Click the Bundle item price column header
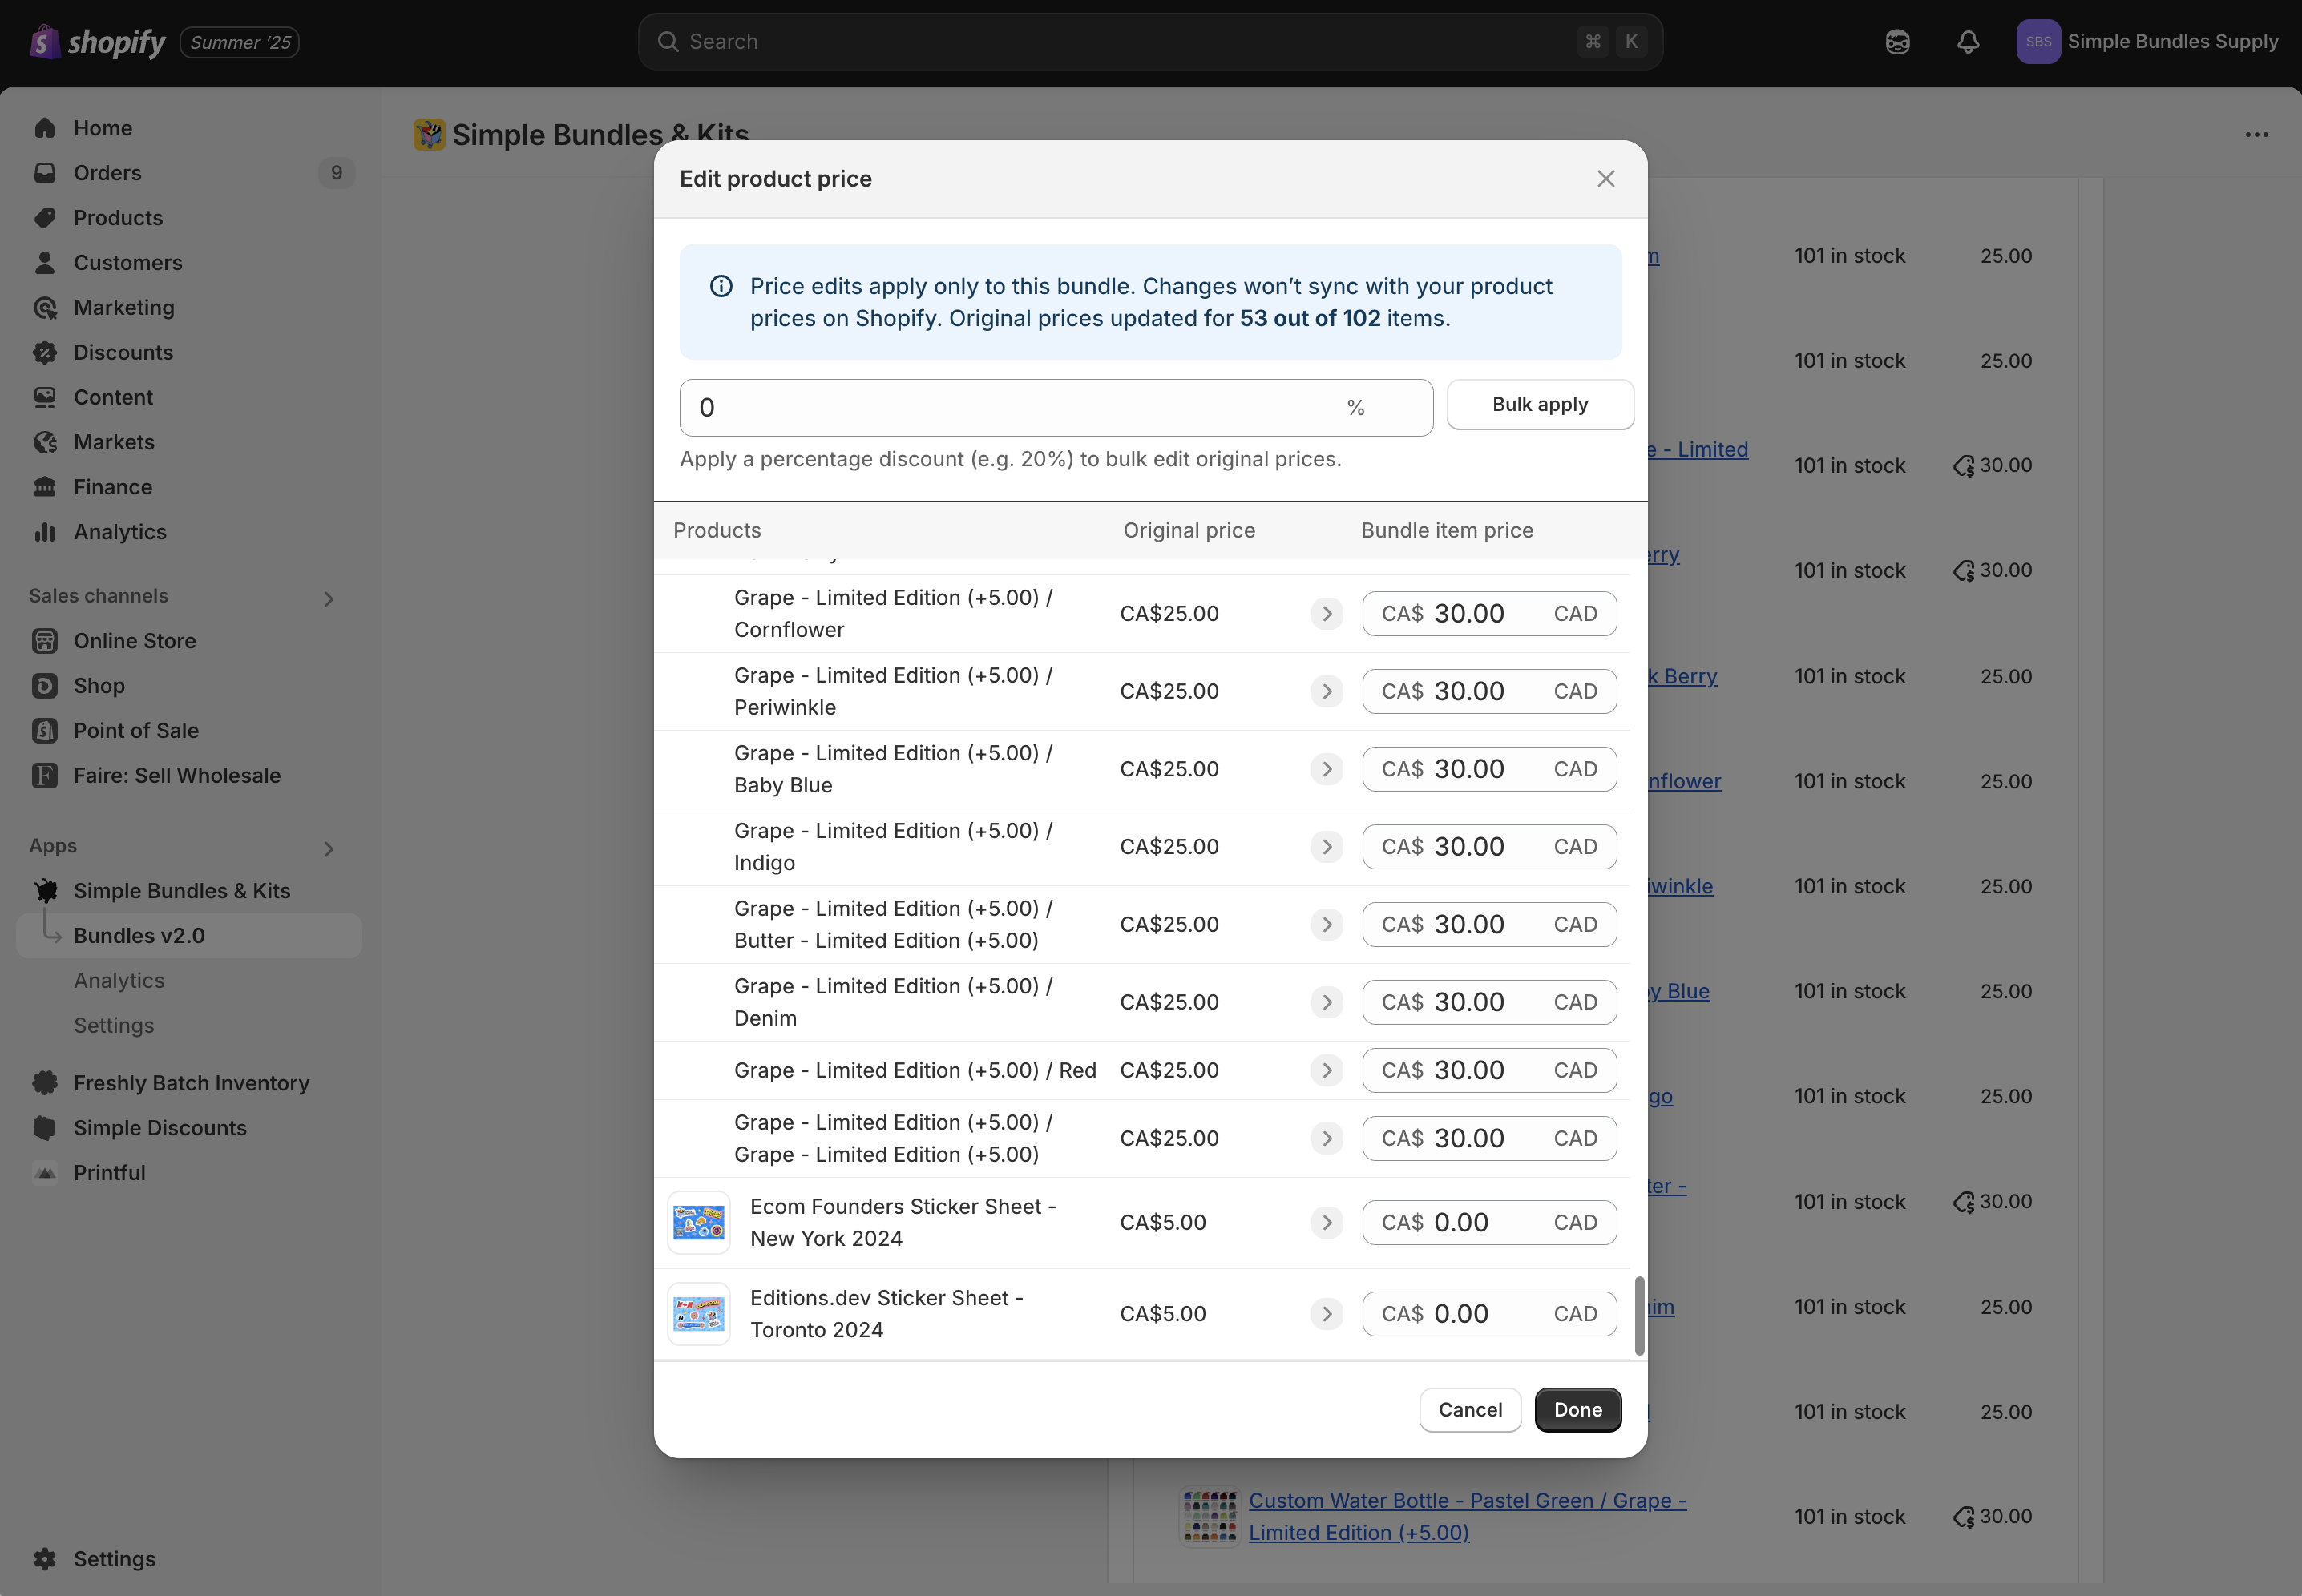The height and width of the screenshot is (1596, 2302). click(1447, 531)
